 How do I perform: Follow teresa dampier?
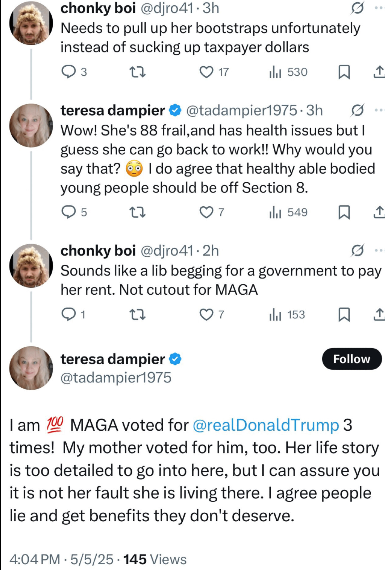point(352,359)
